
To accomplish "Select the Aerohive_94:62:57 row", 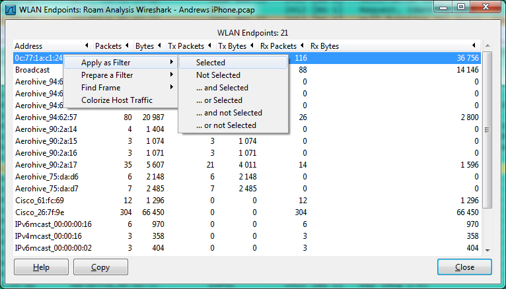I will click(x=247, y=117).
